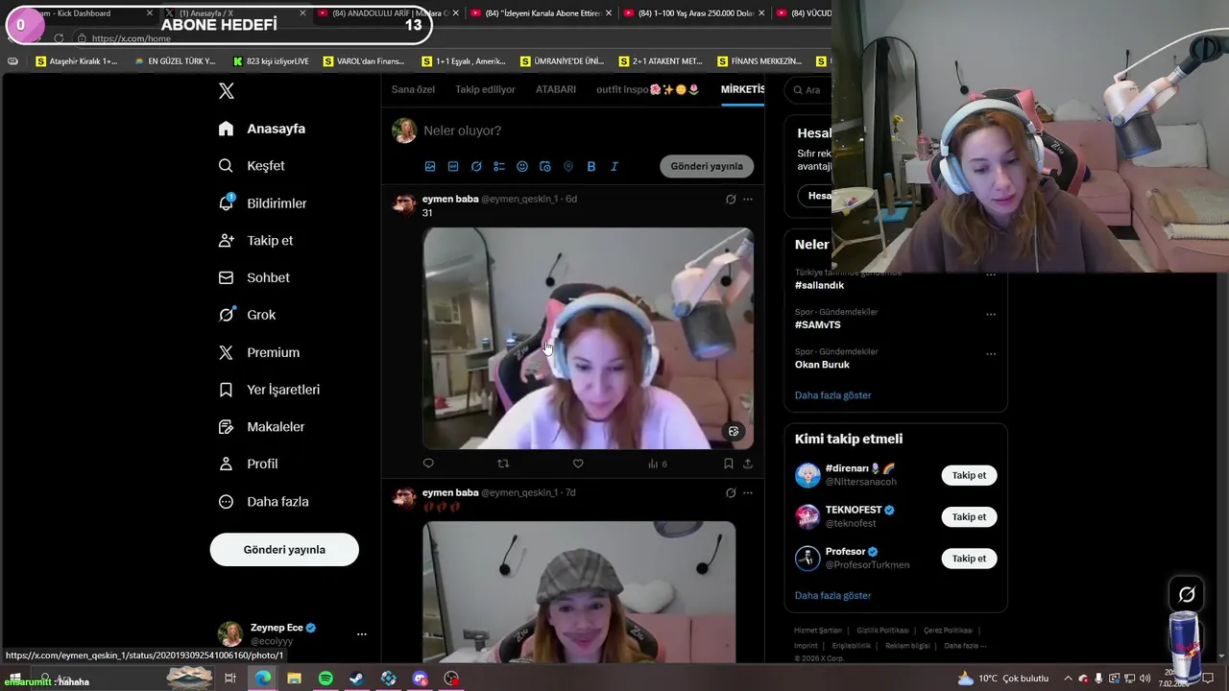Click the Ara search box on X
This screenshot has height=691, width=1229.
[x=808, y=90]
